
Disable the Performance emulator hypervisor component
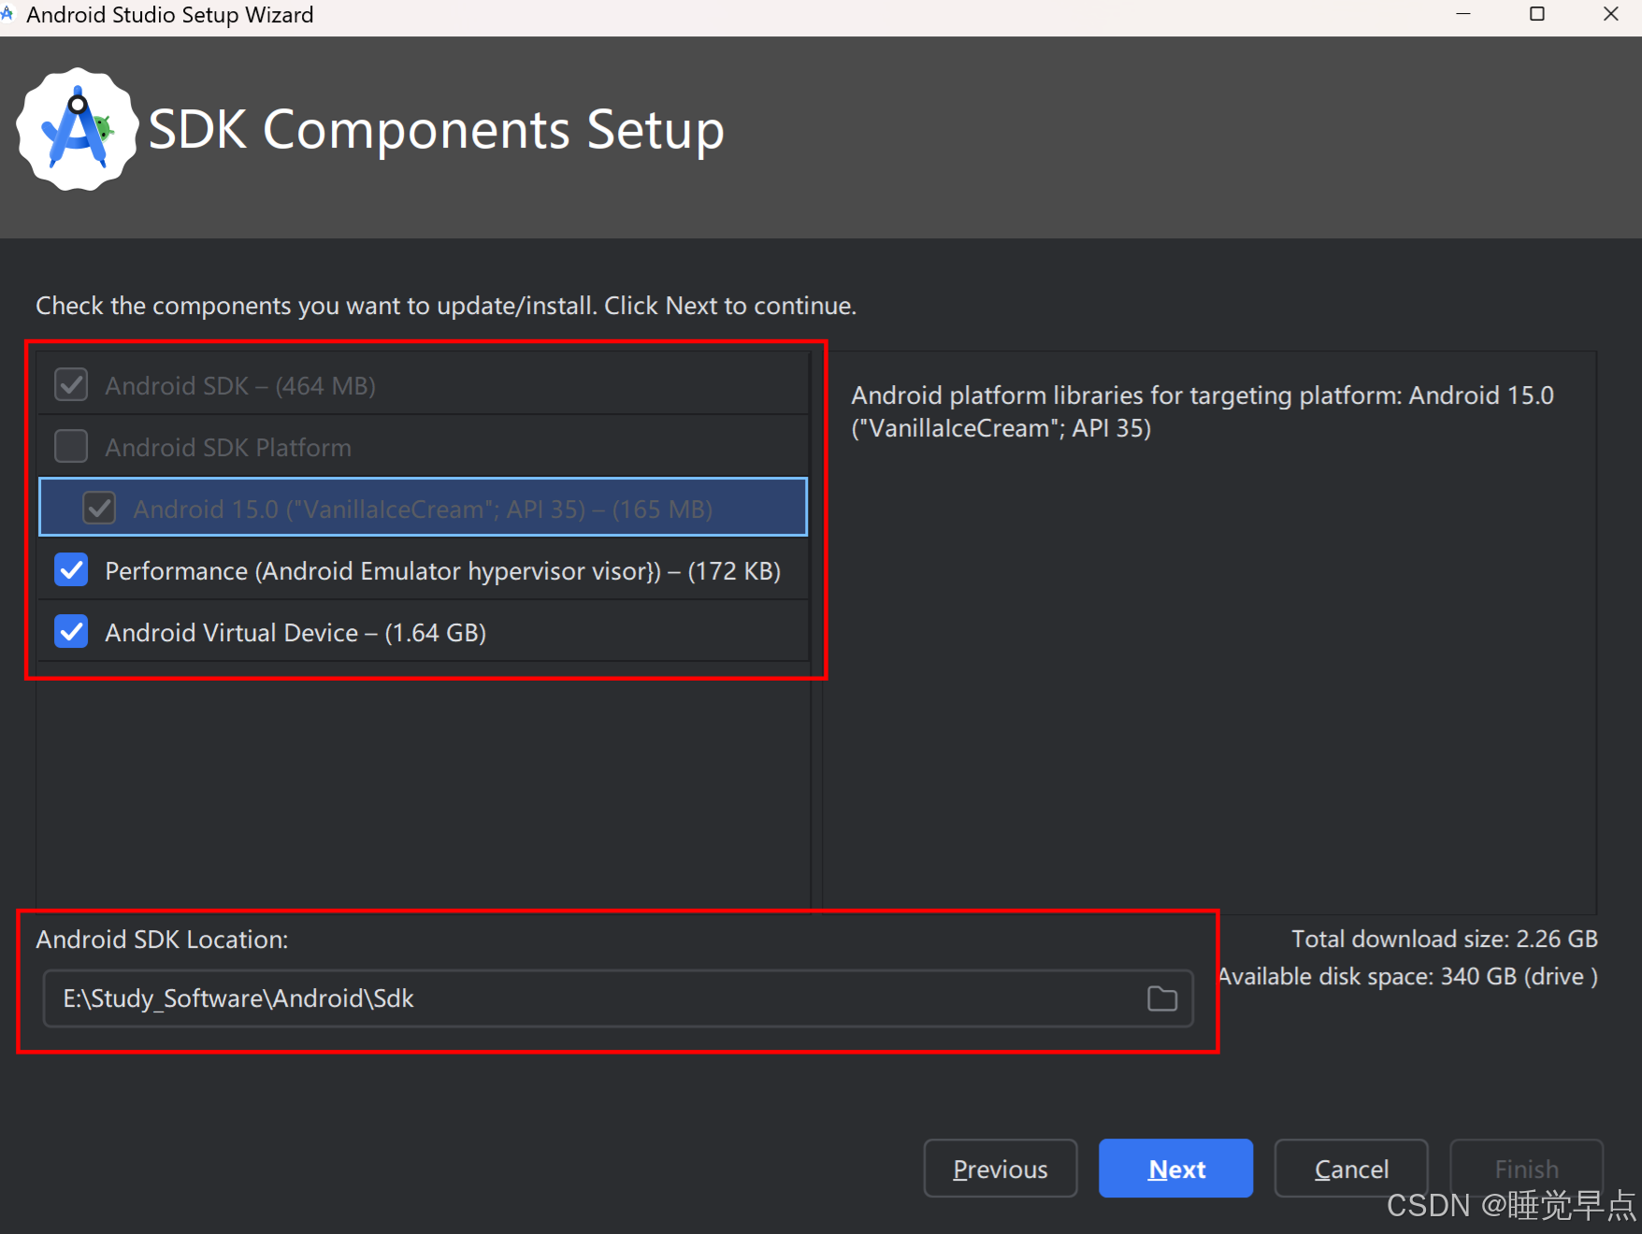[x=71, y=570]
